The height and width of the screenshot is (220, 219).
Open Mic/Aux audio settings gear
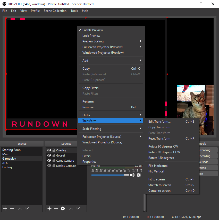click(139, 175)
